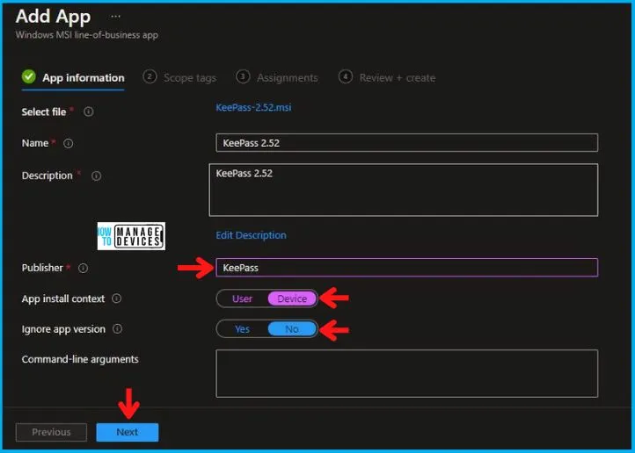This screenshot has width=635, height=453.
Task: Go to the Assignments step
Action: tap(277, 77)
